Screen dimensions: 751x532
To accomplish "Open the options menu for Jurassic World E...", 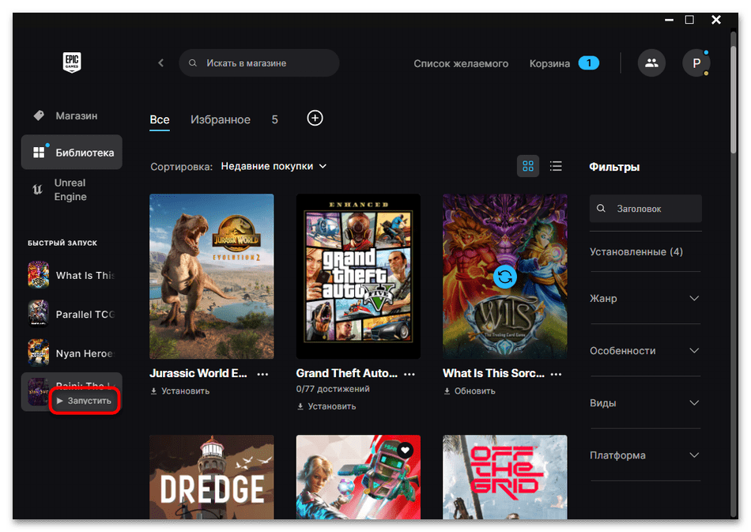I will [x=262, y=374].
